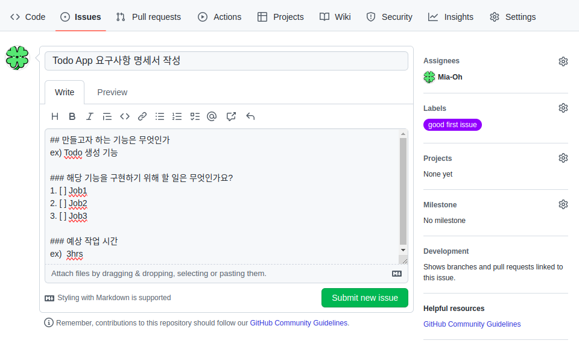The height and width of the screenshot is (355, 579).
Task: Navigate to the Pull requests tab
Action: tap(148, 17)
